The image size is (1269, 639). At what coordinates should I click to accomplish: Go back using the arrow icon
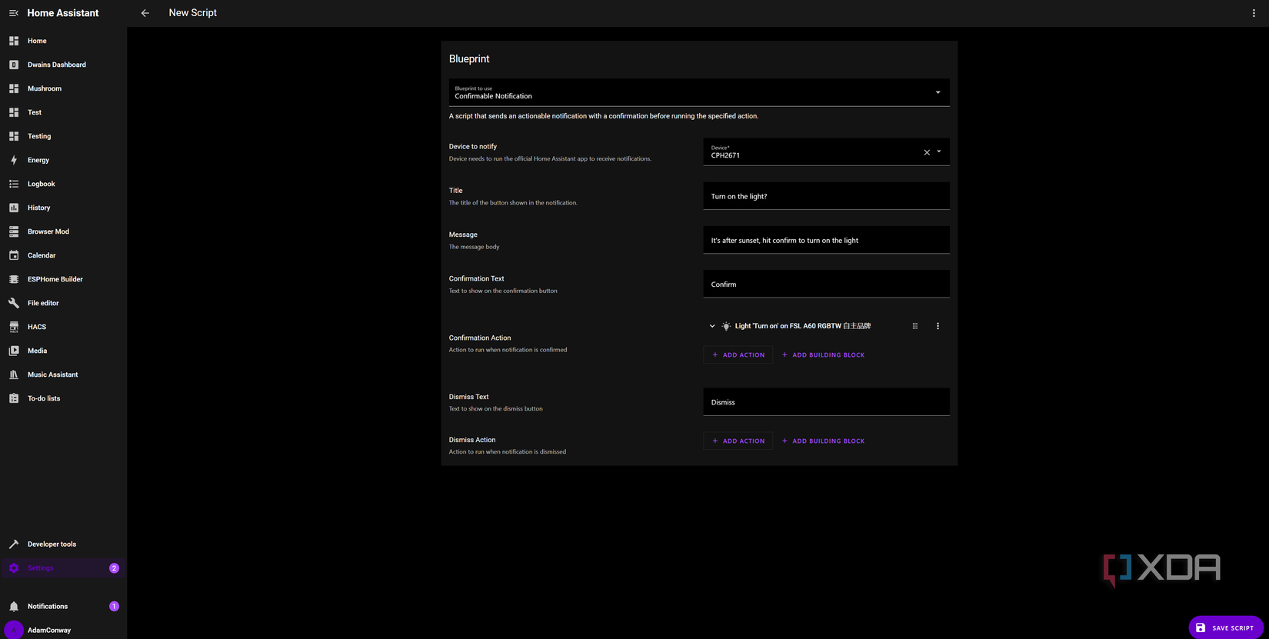(145, 13)
